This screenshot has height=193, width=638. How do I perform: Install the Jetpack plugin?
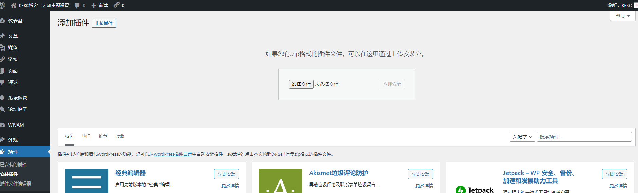coord(615,174)
